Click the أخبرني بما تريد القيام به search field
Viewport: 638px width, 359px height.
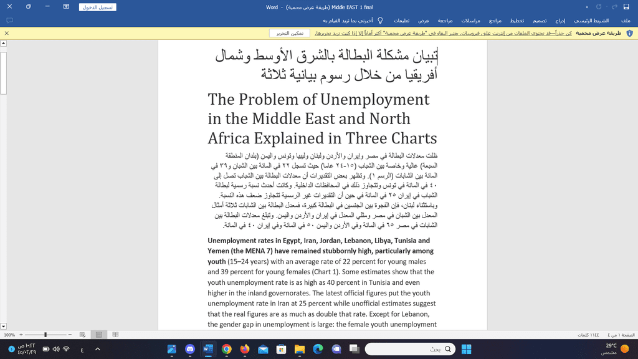click(348, 21)
